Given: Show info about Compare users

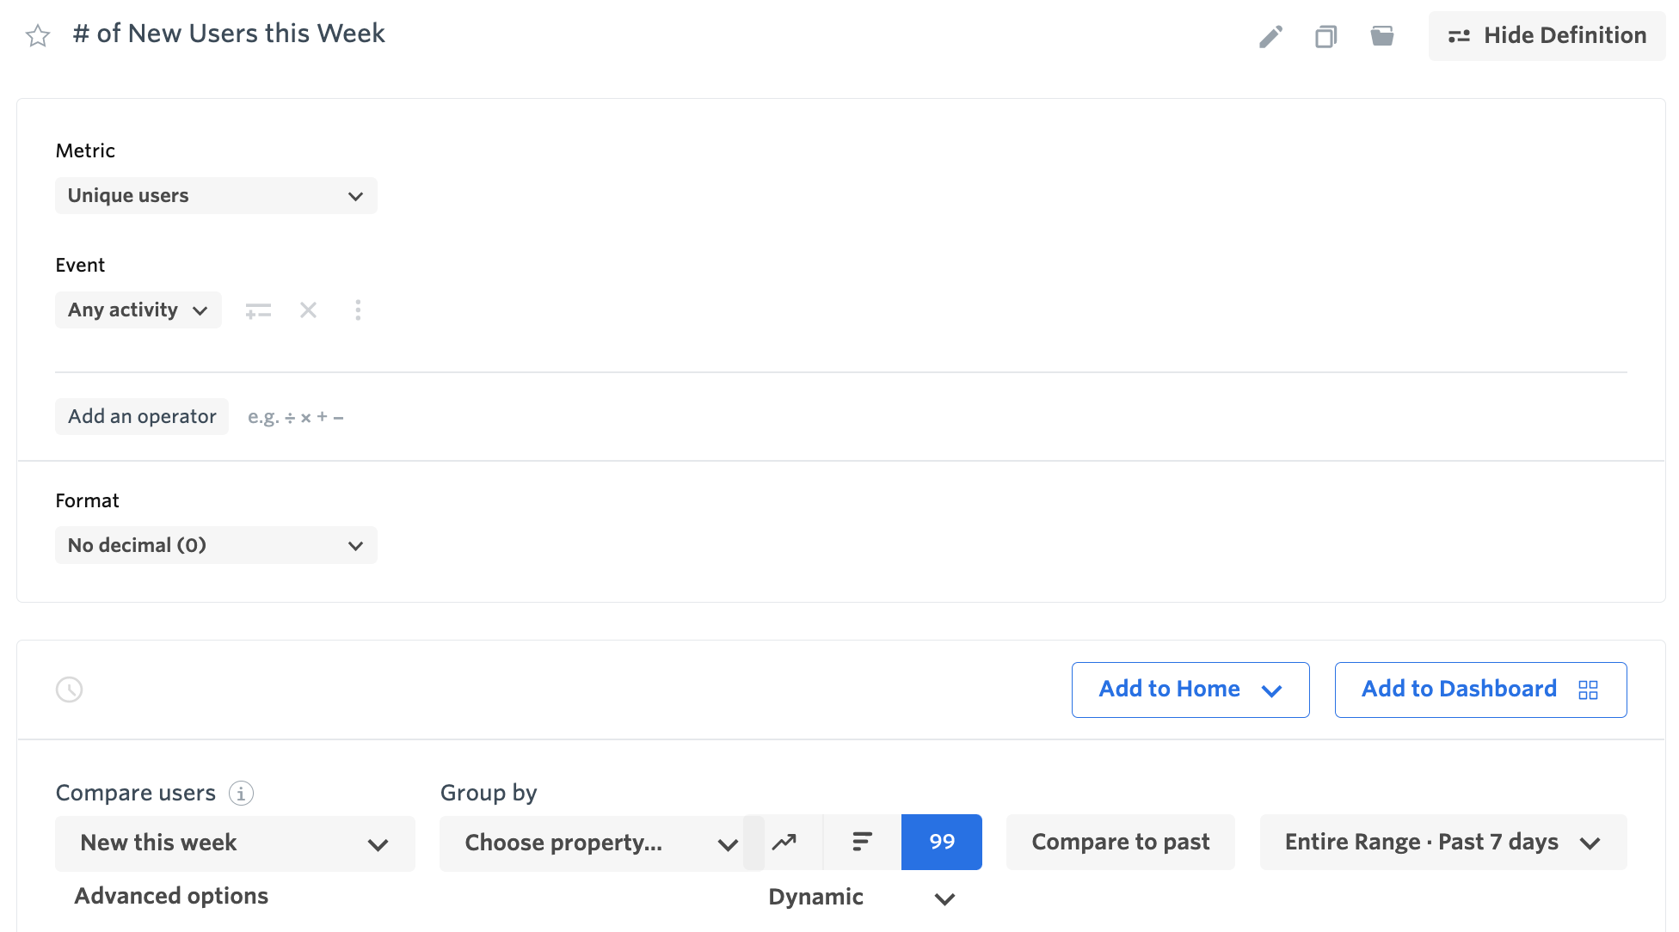Looking at the screenshot, I should (x=241, y=794).
